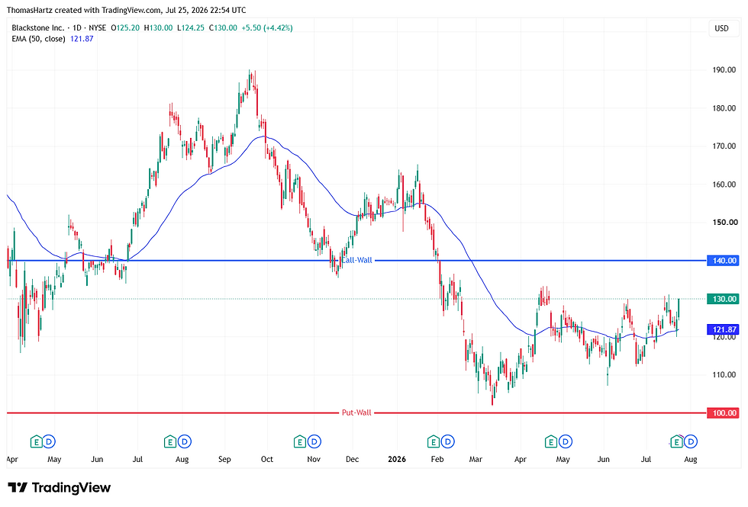Image resolution: width=748 pixels, height=507 pixels.
Task: Click the 190.00 price axis label
Action: [724, 70]
